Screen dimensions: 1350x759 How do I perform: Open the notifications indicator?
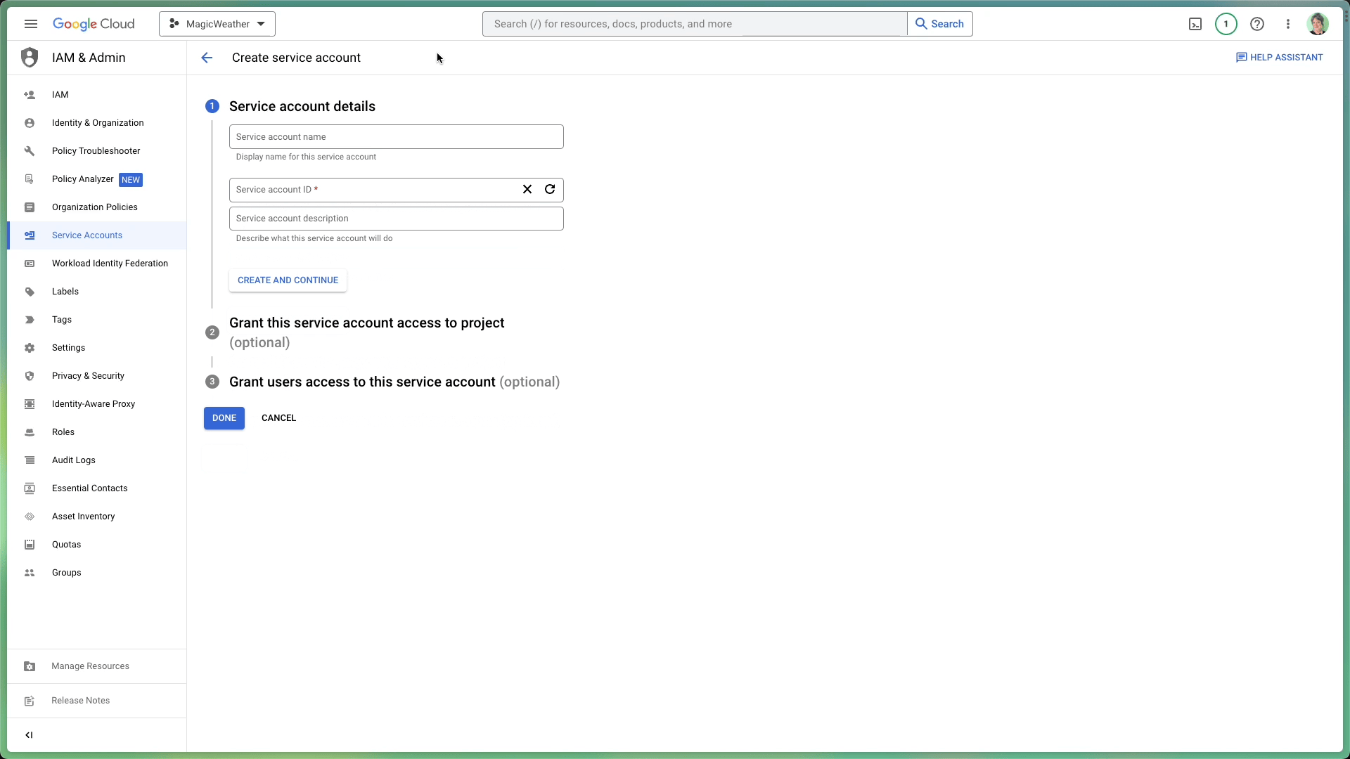[x=1226, y=23]
